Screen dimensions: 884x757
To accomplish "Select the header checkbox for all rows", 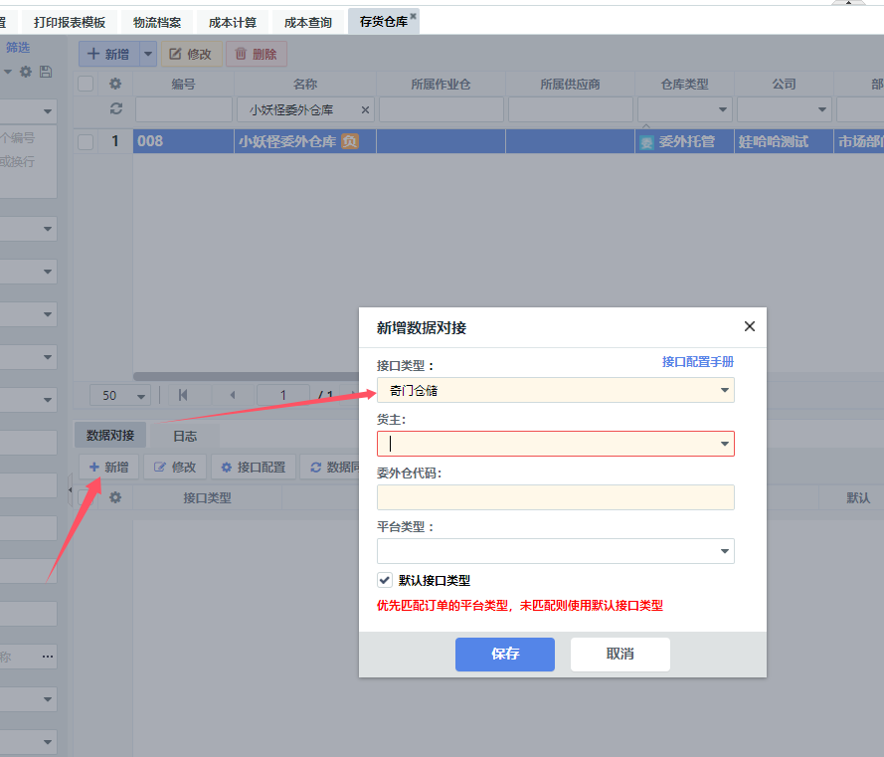I will (86, 84).
